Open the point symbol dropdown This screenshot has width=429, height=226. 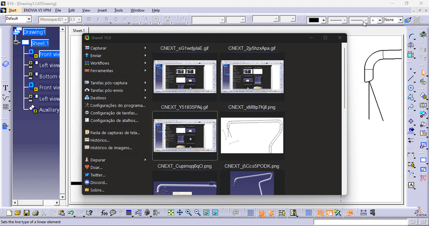380,20
